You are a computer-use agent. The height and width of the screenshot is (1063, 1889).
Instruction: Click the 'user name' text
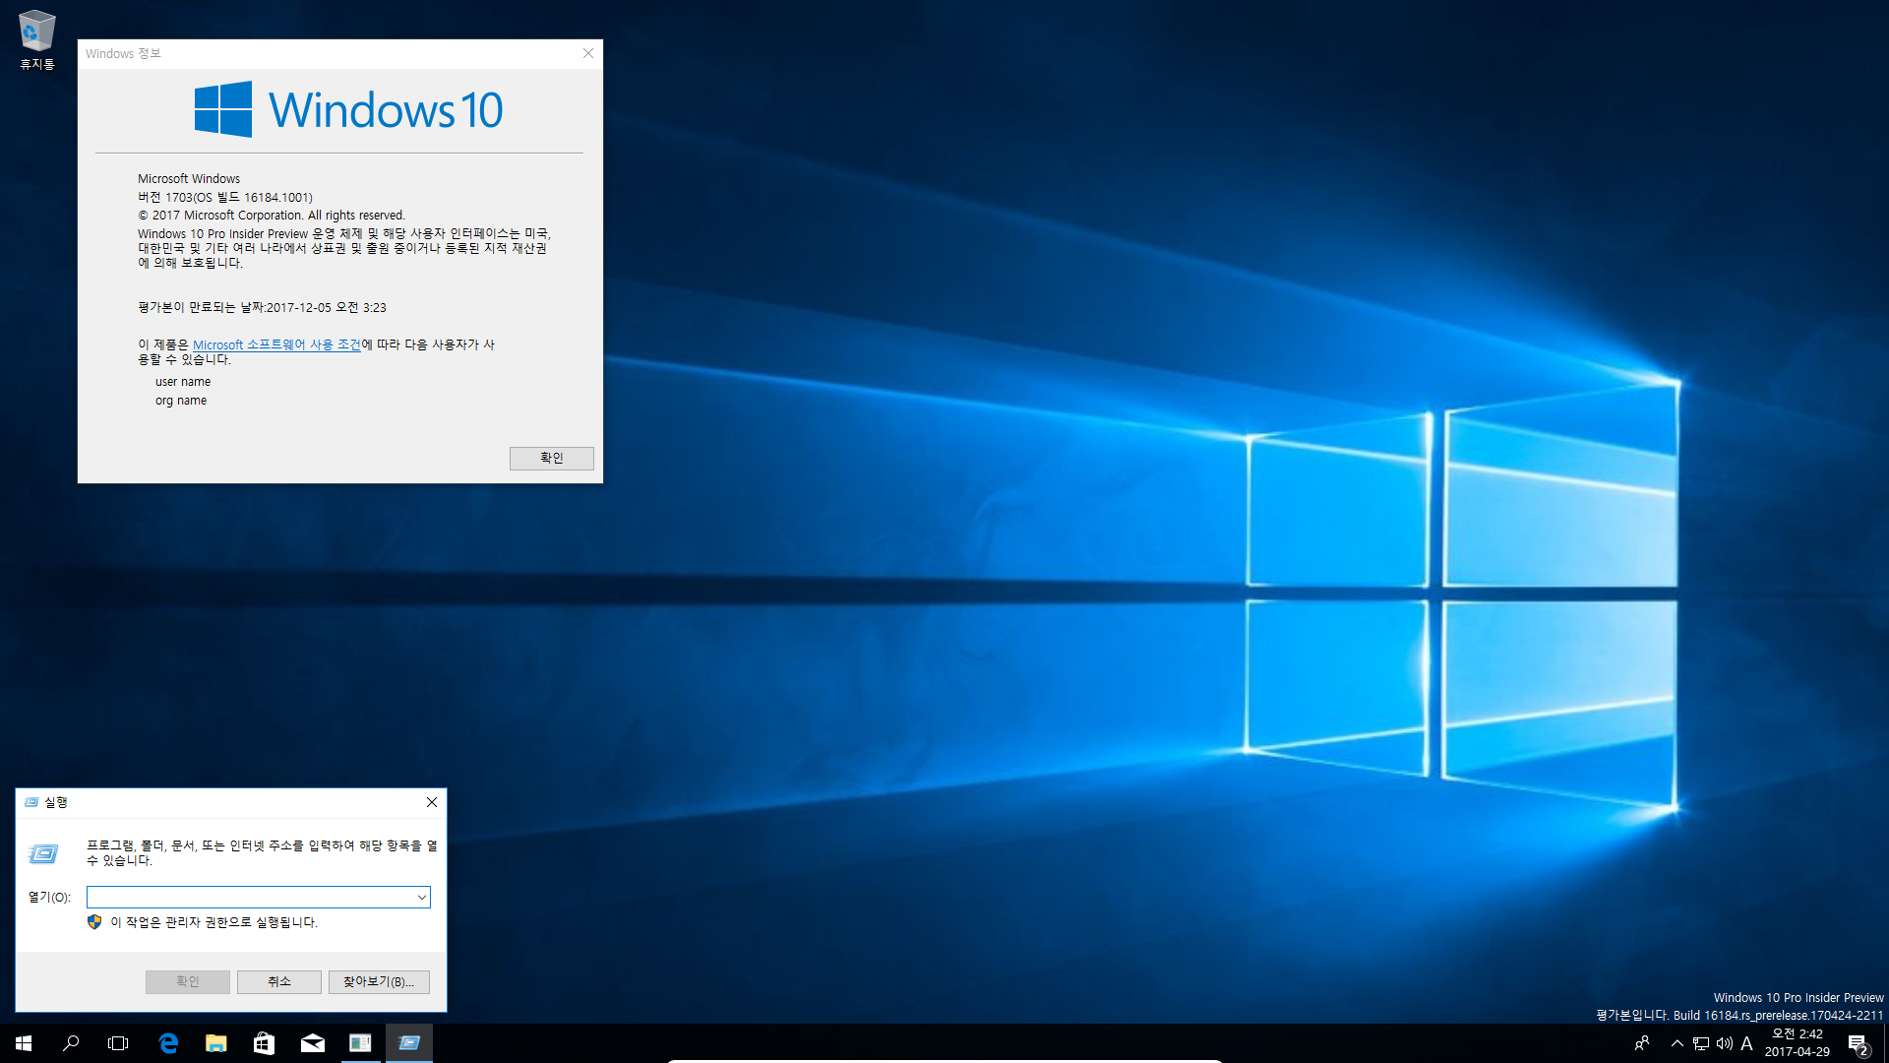(x=183, y=382)
